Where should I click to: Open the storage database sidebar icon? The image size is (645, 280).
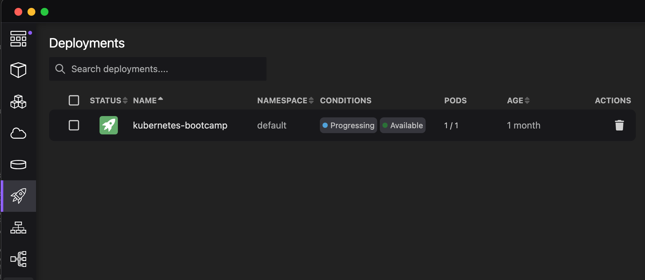pos(18,165)
